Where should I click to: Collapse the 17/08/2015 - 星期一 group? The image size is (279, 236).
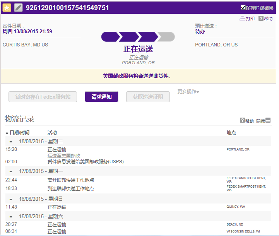pyautogui.click(x=11, y=171)
